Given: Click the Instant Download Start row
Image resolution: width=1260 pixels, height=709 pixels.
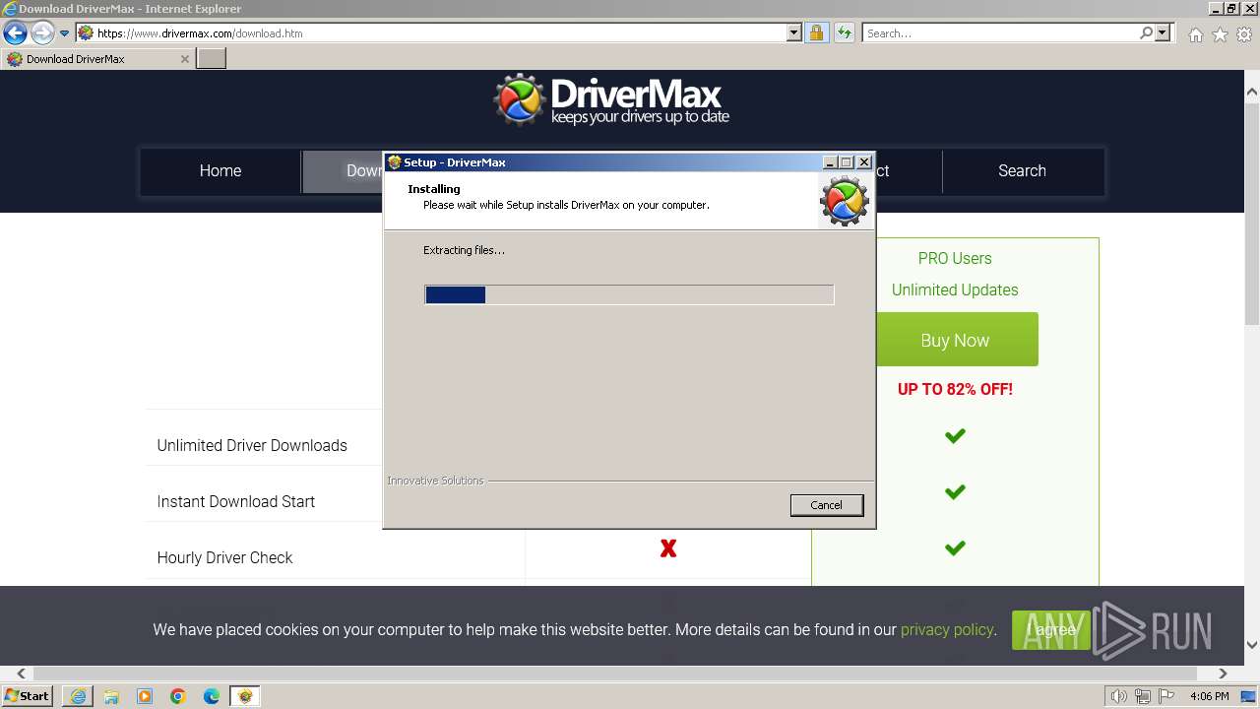Looking at the screenshot, I should click(x=236, y=501).
